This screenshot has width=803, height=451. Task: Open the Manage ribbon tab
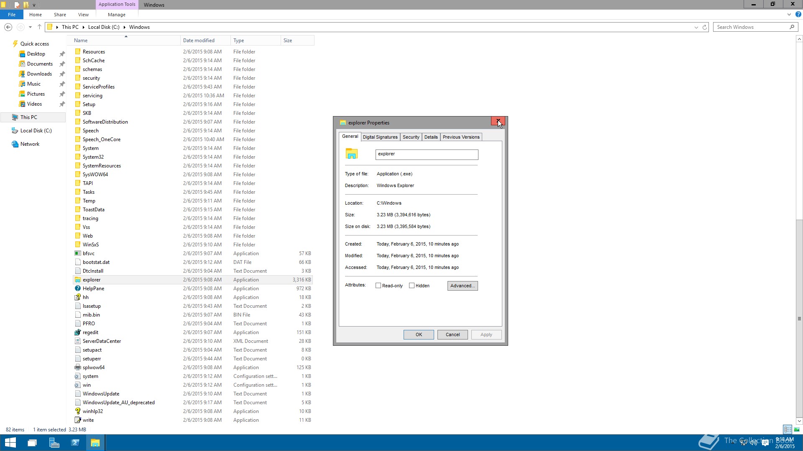117,15
